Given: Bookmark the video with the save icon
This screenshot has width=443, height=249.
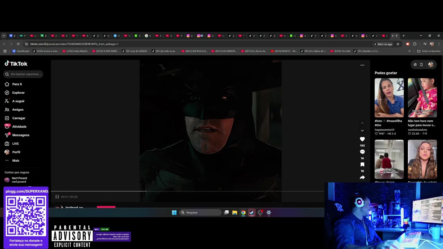Looking at the screenshot, I should (362, 165).
